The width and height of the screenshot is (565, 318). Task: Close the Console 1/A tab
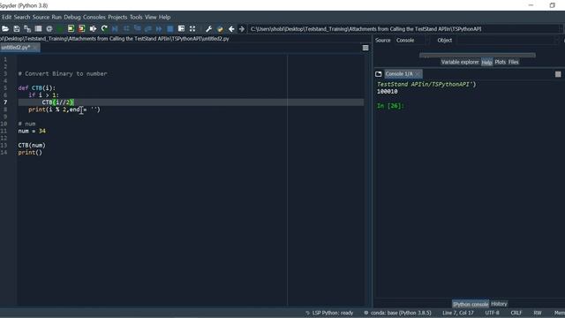pos(418,74)
